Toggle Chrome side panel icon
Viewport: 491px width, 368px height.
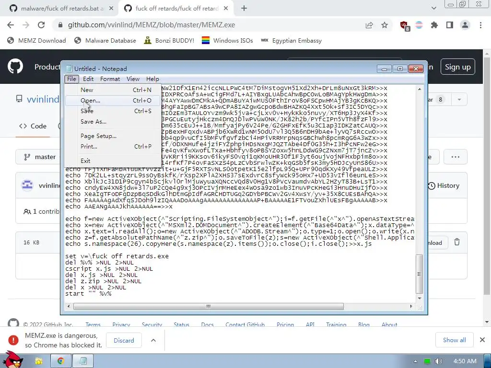(x=450, y=25)
